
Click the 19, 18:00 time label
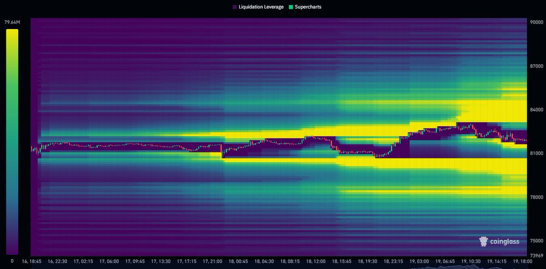click(x=523, y=261)
